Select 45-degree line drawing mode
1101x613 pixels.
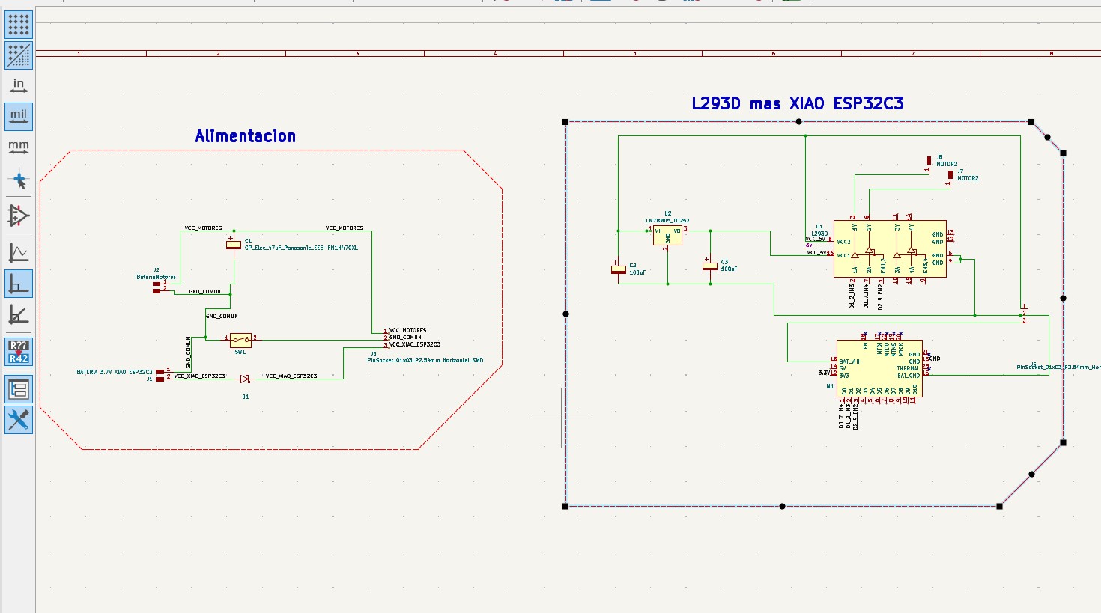pyautogui.click(x=19, y=315)
